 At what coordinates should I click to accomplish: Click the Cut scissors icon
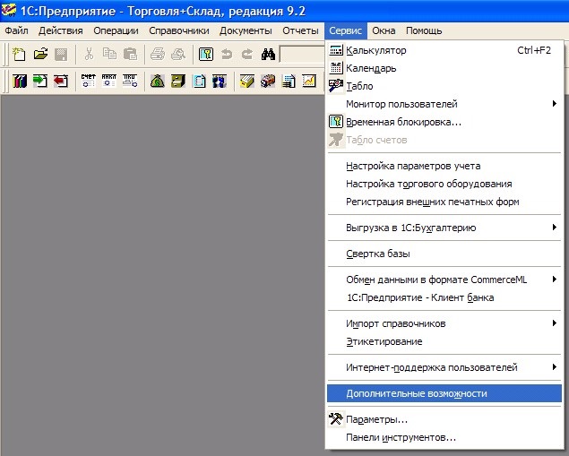point(89,55)
